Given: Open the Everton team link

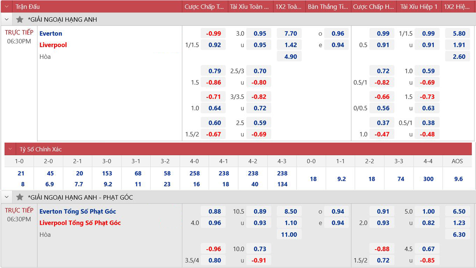Looking at the screenshot, I should (x=51, y=34).
